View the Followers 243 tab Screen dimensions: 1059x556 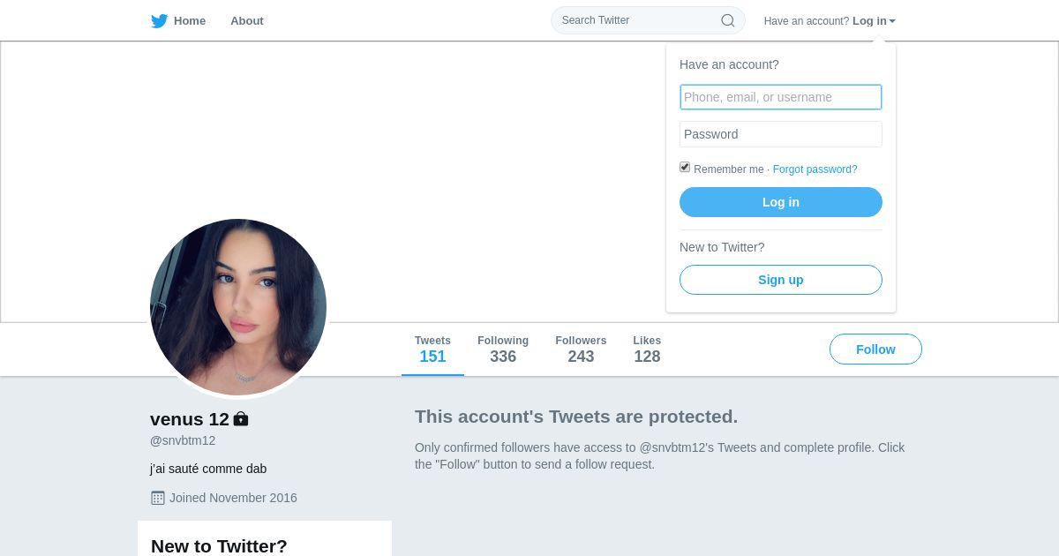(581, 349)
